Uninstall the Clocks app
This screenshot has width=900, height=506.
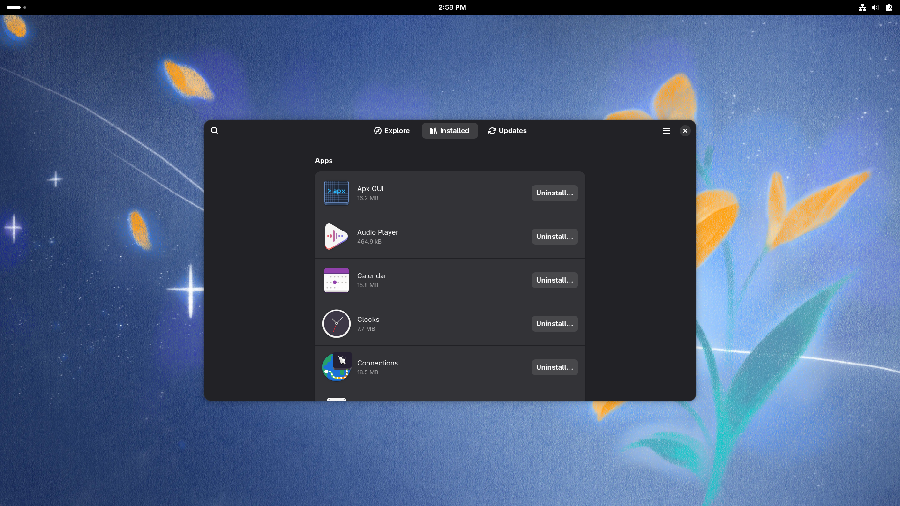click(555, 324)
